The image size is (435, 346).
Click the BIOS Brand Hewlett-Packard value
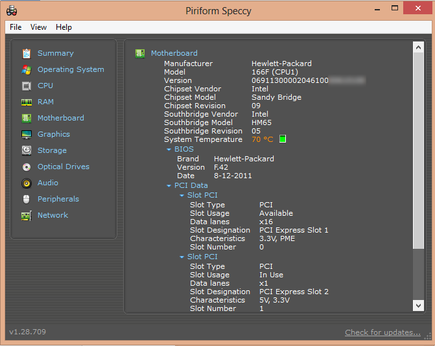click(x=244, y=159)
